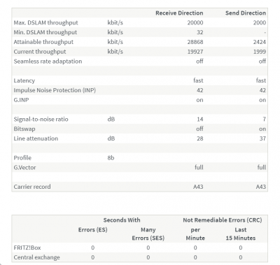Select the Line attenuation row label
Image resolution: width=280 pixels, height=265 pixels.
36,138
